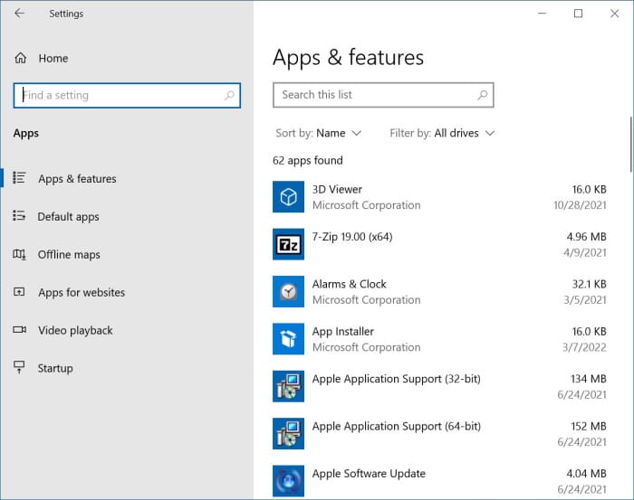Viewport: 634px width, 500px height.
Task: Select Apple Application Support (32-bit) text
Action: 397,379
